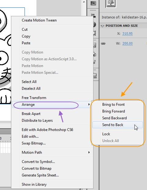The width and height of the screenshot is (147, 190).
Task: Toggle the width-height link lock icon
Action: pyautogui.click(x=103, y=43)
